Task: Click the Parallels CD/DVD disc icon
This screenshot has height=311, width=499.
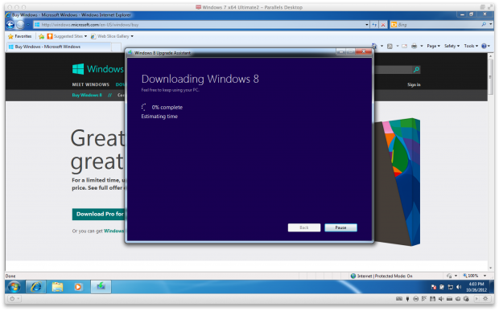Action: (x=415, y=299)
